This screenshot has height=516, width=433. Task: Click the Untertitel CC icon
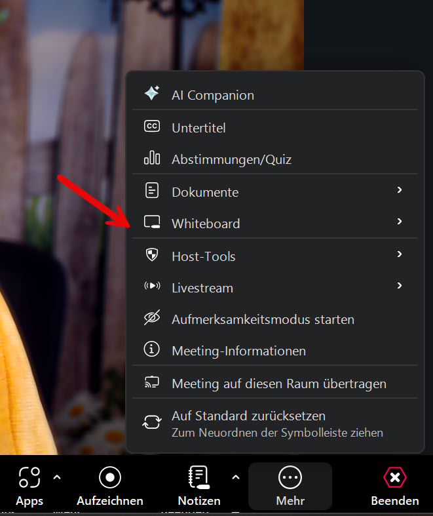pyautogui.click(x=151, y=127)
